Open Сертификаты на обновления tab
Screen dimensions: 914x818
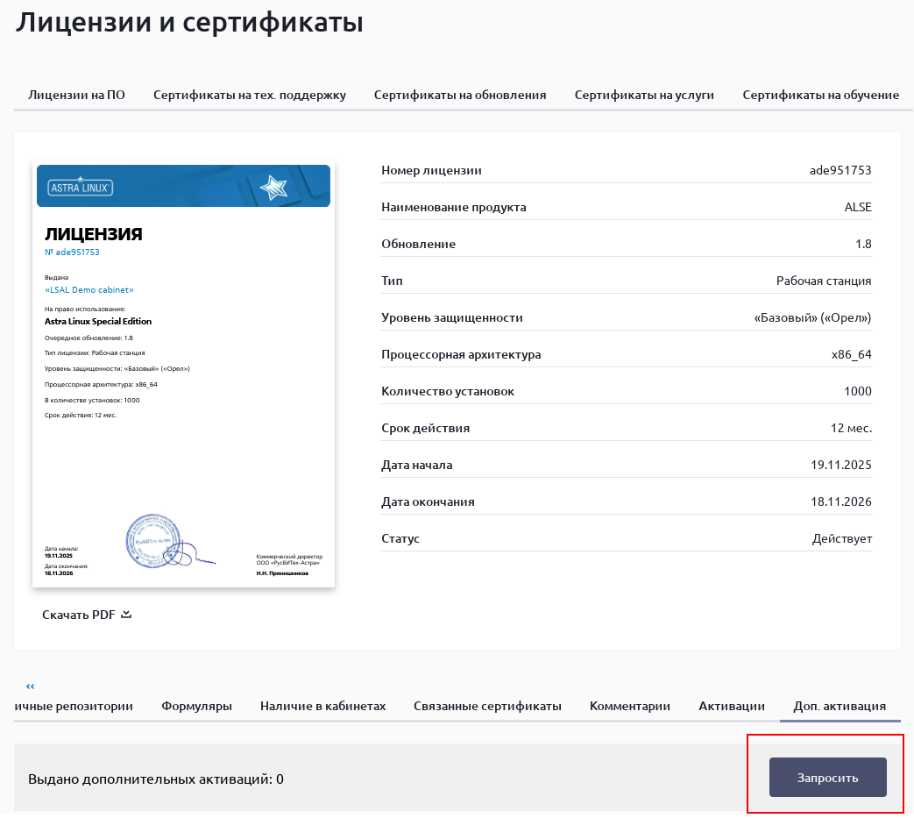click(460, 95)
